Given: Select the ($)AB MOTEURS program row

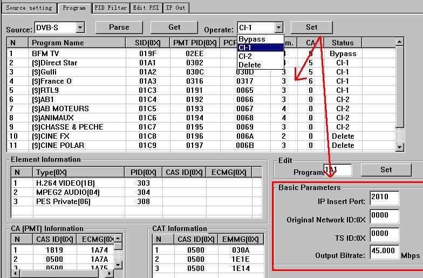Looking at the screenshot, I should tap(201, 109).
